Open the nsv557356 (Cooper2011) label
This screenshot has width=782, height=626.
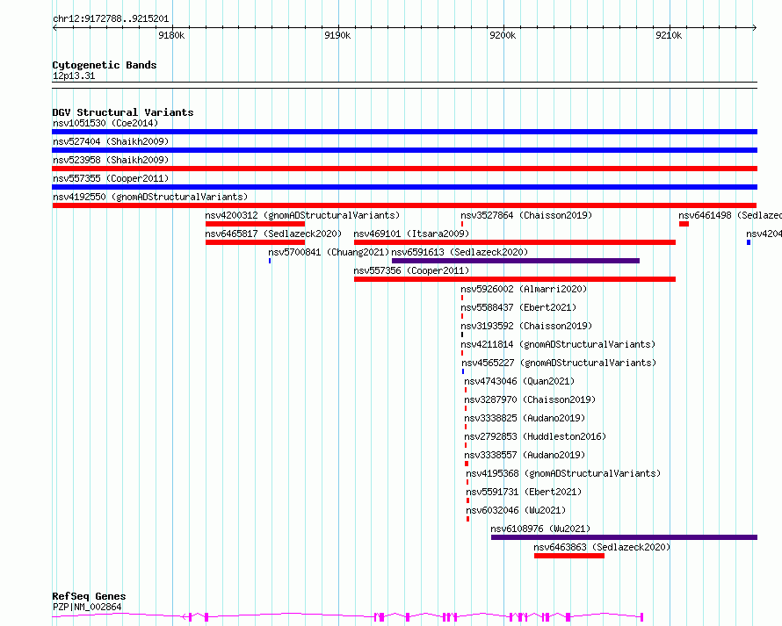click(x=411, y=270)
